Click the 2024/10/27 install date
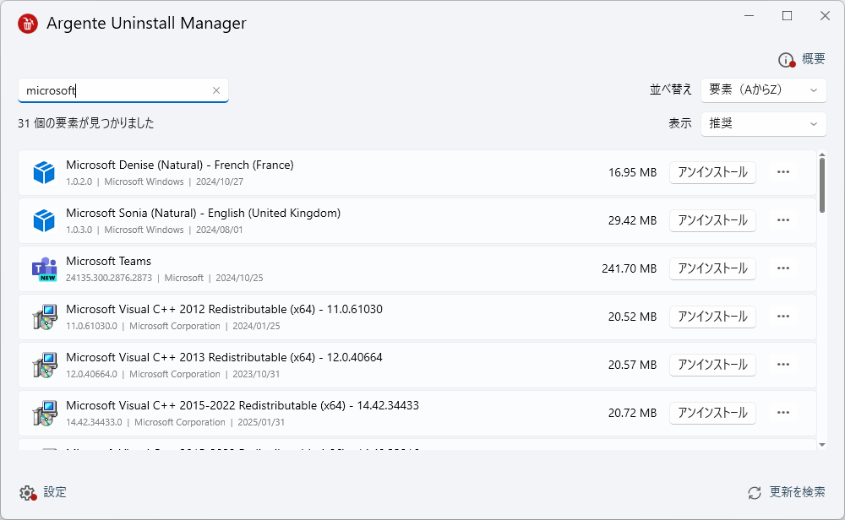Image resolution: width=845 pixels, height=520 pixels. 220,182
